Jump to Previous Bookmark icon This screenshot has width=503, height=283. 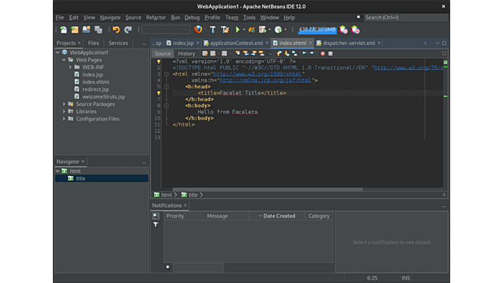point(279,54)
